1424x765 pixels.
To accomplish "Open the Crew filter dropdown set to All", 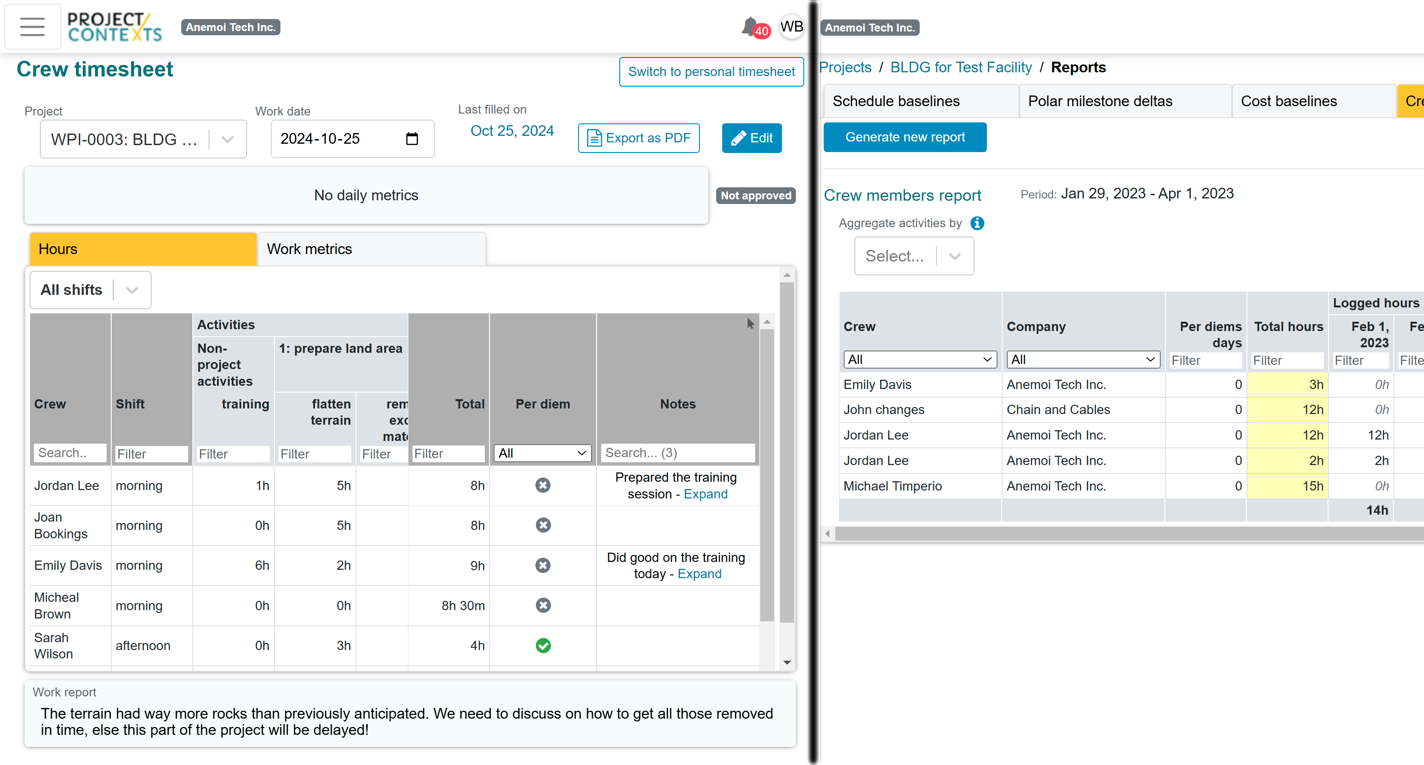I will (919, 359).
